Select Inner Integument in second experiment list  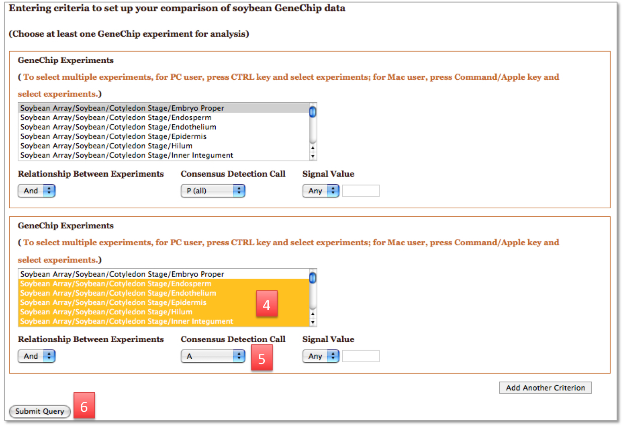(x=164, y=321)
